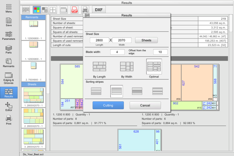Screen dimensions: 234x156
Task: Click the Sheets button in dialog
Action: point(146,40)
